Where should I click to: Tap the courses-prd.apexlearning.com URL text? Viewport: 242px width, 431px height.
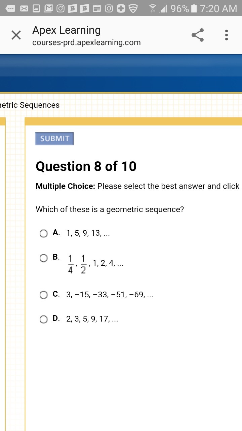(86, 43)
